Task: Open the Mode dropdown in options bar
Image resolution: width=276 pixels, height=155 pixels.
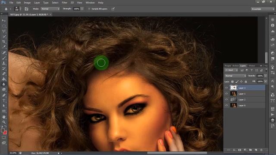Action: click(x=50, y=9)
